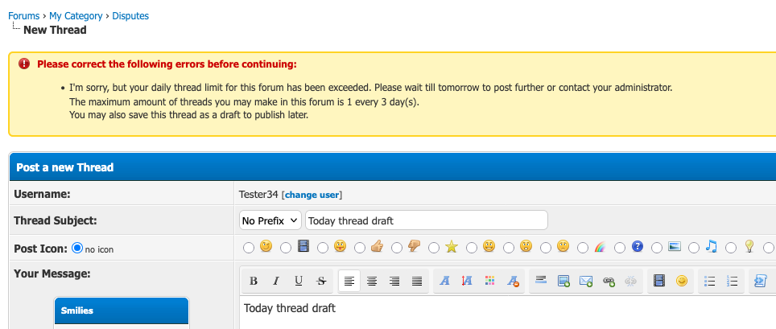Image resolution: width=776 pixels, height=329 pixels.
Task: Go to the Forums breadcrumb link
Action: click(x=24, y=16)
